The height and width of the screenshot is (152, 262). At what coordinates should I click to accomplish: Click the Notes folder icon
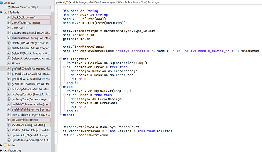(5, 145)
